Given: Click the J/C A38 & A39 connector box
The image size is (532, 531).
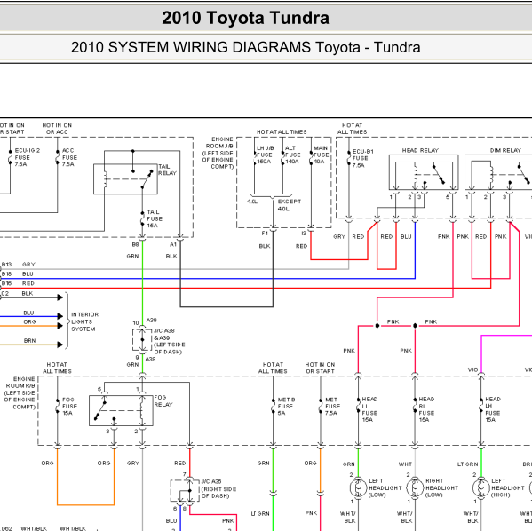Looking at the screenshot, I should [142, 339].
